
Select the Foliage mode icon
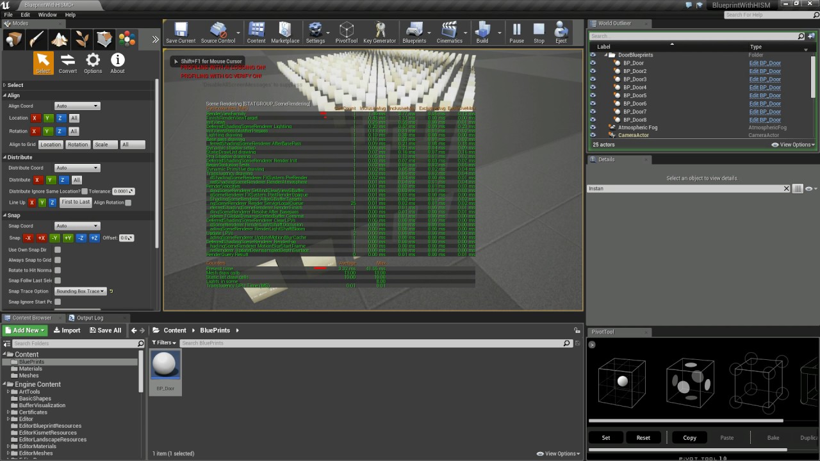[82, 40]
